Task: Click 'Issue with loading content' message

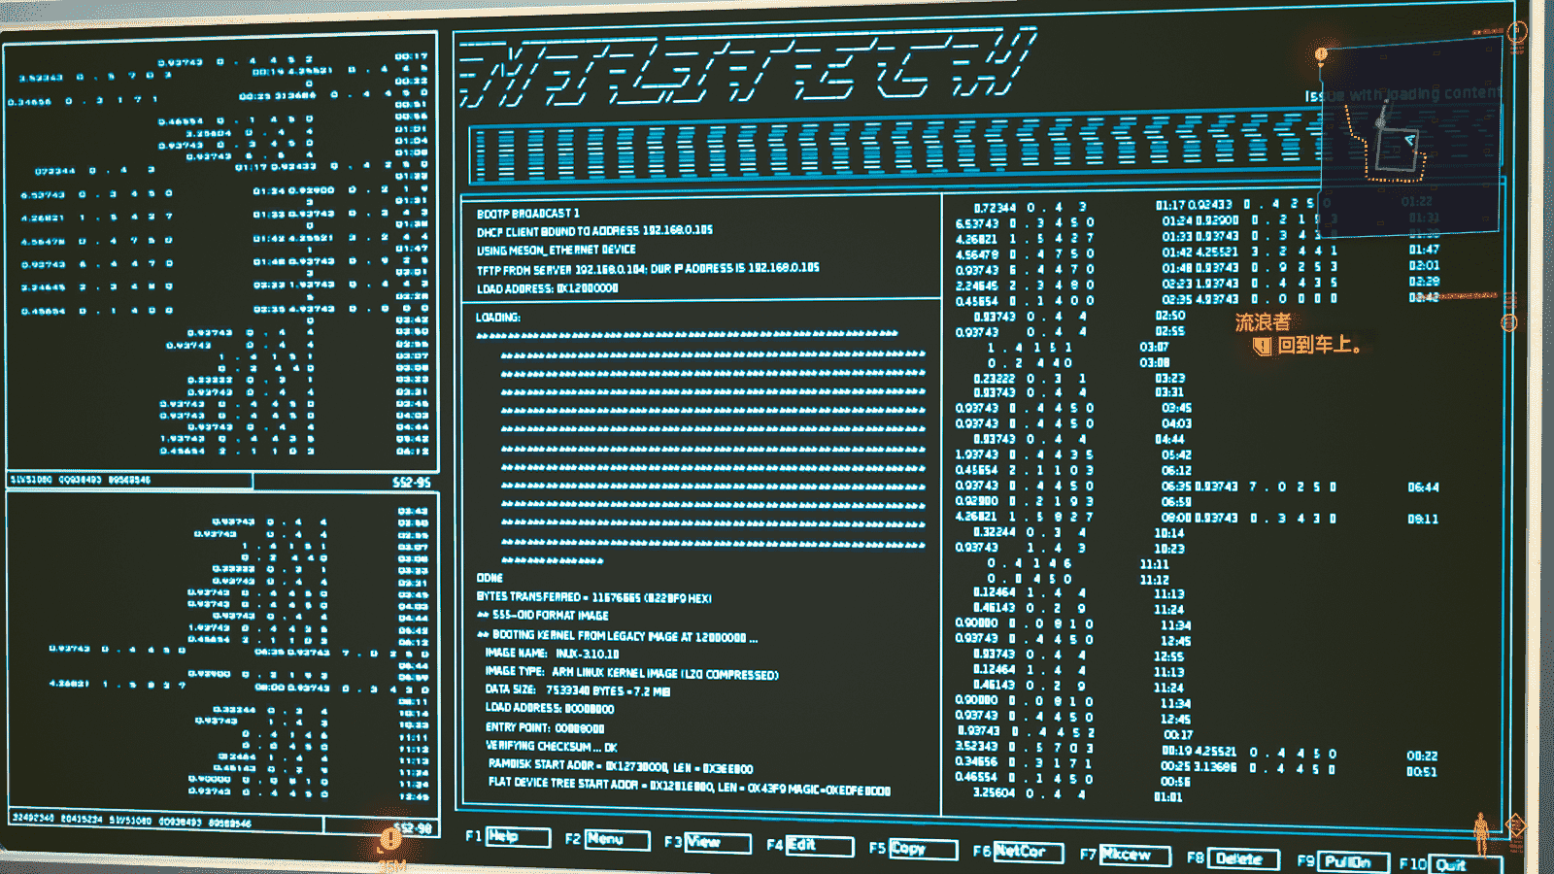Action: coord(1403,94)
